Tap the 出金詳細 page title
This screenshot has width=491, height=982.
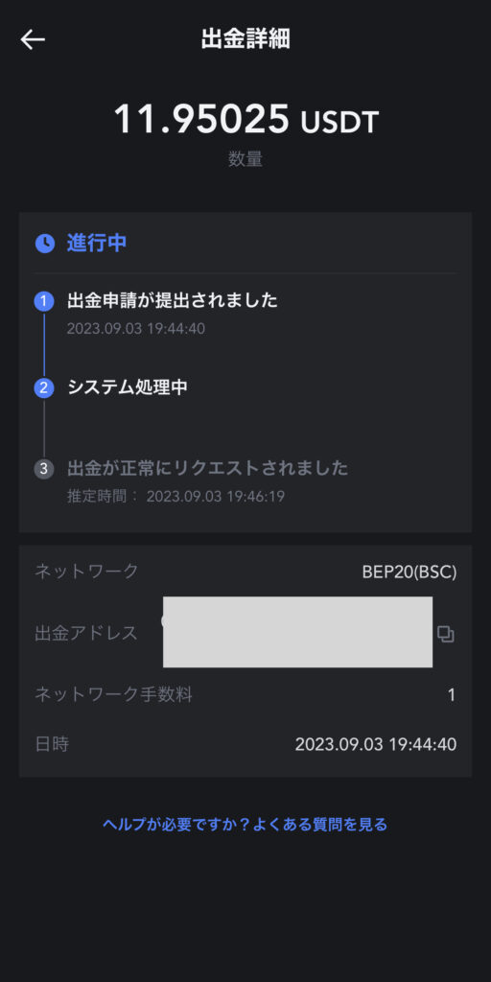click(x=245, y=39)
